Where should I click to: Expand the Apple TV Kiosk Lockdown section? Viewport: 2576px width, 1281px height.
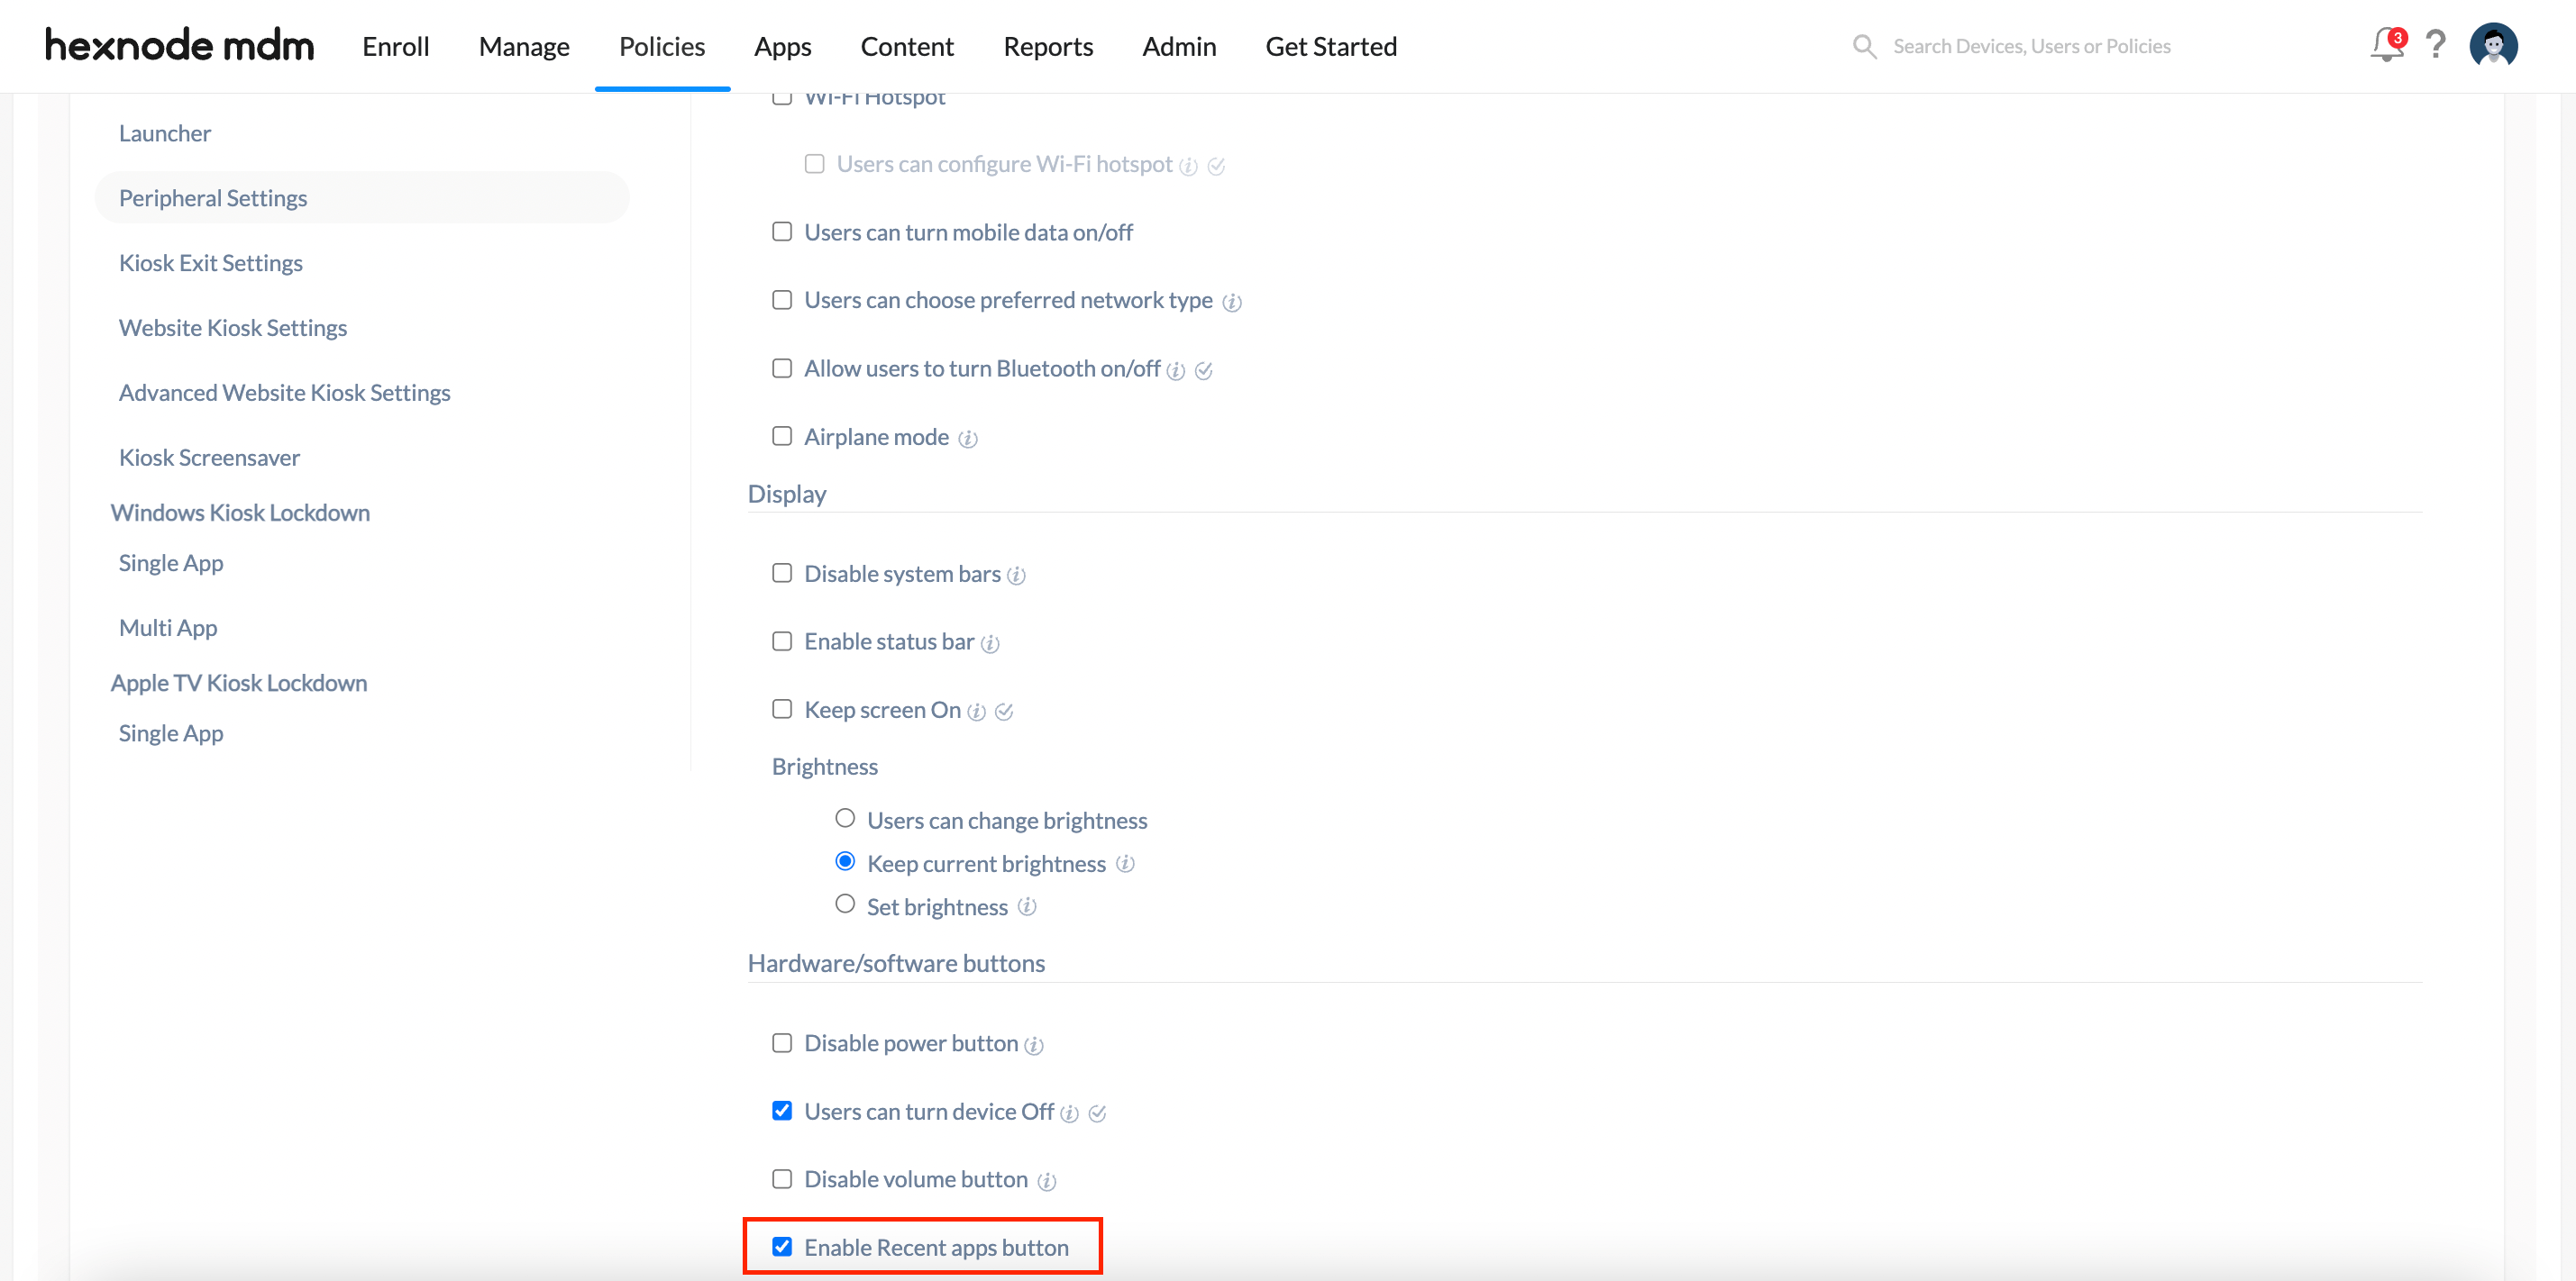238,681
